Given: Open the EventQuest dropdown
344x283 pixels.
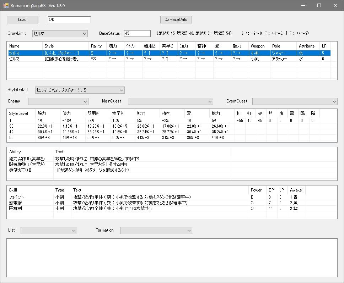Looking at the screenshot, I should (x=295, y=101).
